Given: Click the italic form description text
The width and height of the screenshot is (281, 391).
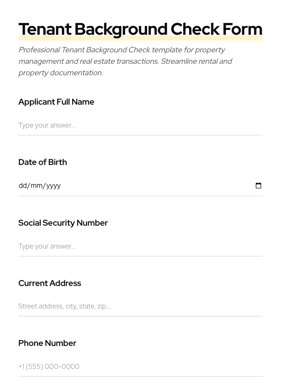Looking at the screenshot, I should [x=125, y=61].
